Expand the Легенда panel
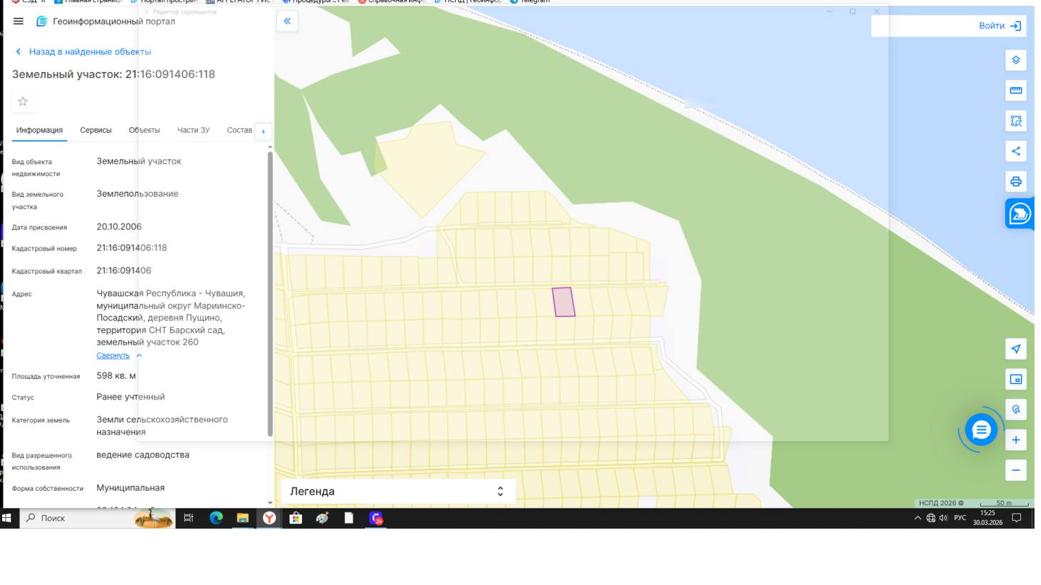The image size is (1041, 585). [x=398, y=492]
